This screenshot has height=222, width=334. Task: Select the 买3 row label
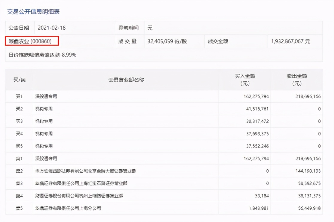(x=19, y=121)
